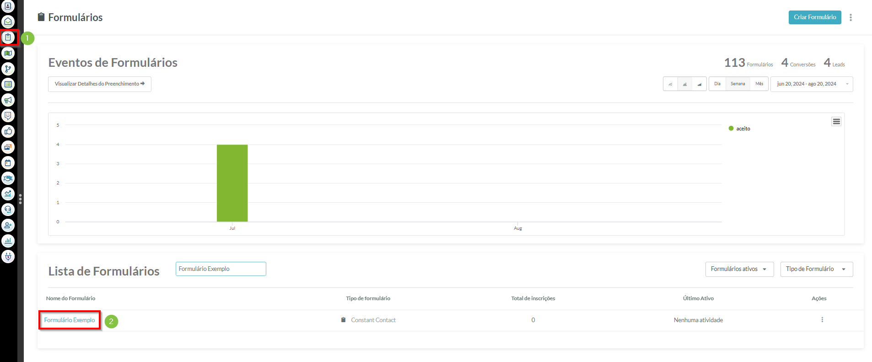Click the Nenhuma atividade cell
The height and width of the screenshot is (362, 872).
(698, 320)
